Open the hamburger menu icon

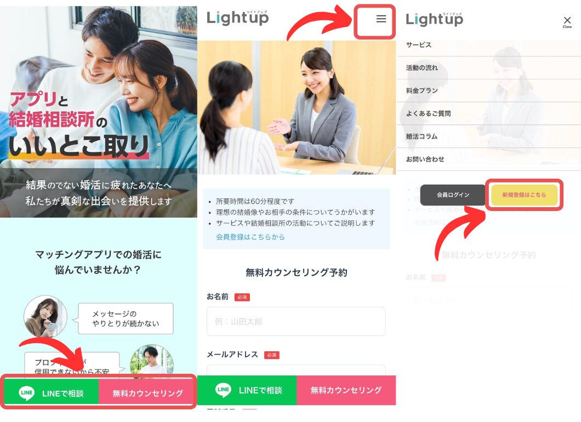pyautogui.click(x=381, y=19)
